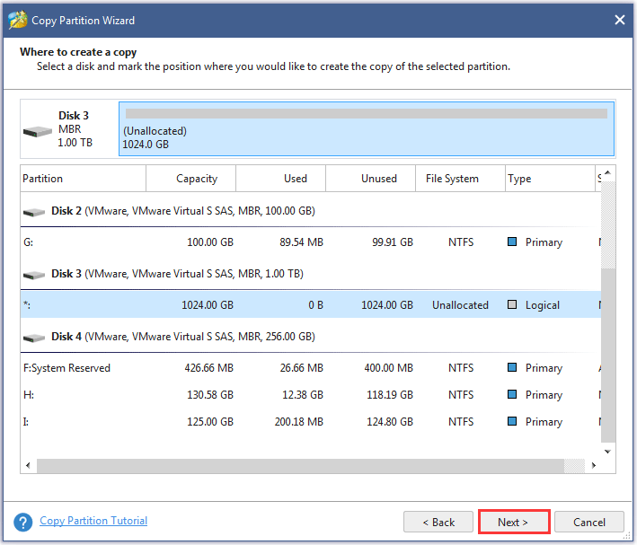Click the horizontal scrollbar right arrow

[x=594, y=465]
